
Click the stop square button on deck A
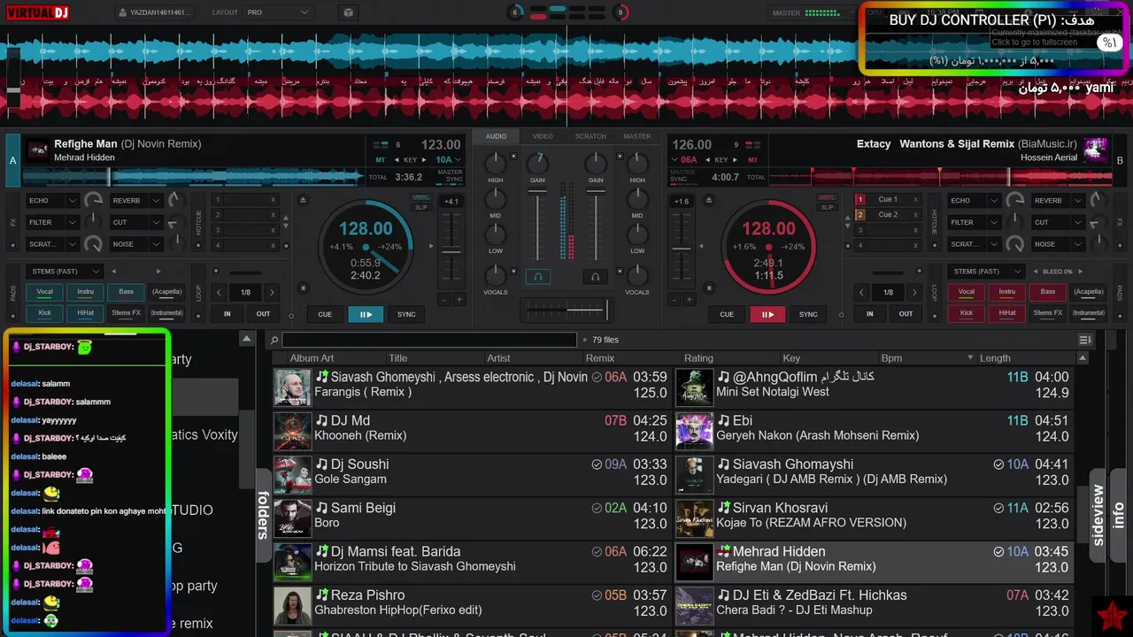(304, 288)
